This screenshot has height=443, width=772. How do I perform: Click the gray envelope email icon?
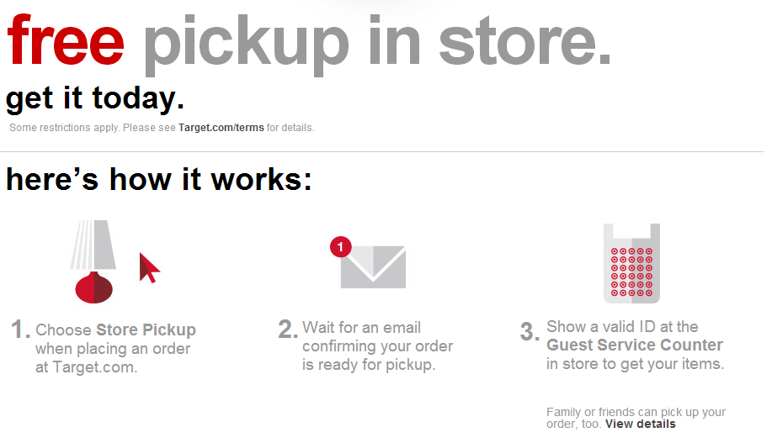(x=373, y=267)
